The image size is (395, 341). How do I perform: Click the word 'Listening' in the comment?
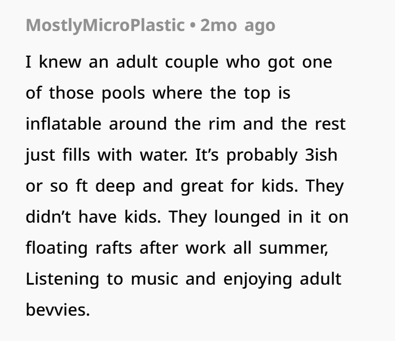coord(63,280)
